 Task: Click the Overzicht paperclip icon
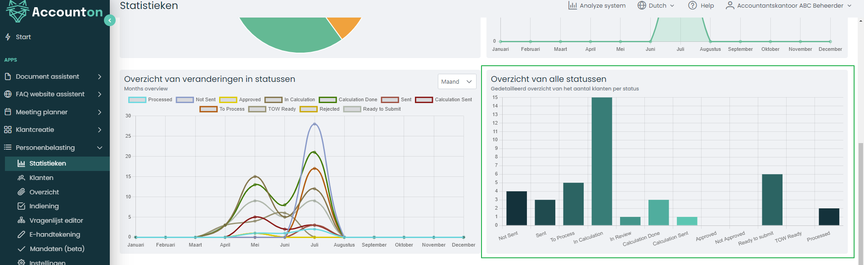(x=21, y=192)
